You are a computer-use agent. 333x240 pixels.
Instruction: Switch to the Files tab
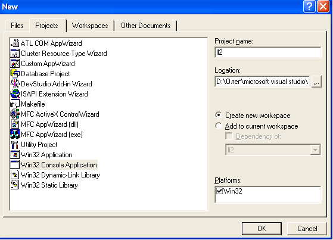[x=17, y=26]
